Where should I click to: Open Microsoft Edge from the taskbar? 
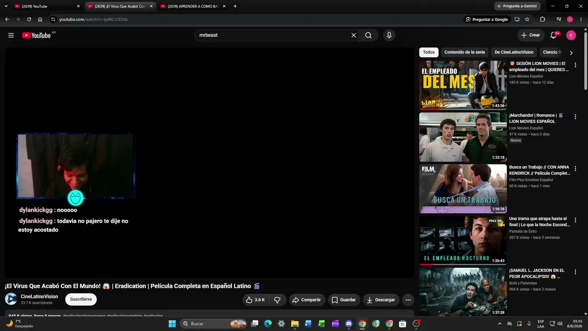[268, 324]
